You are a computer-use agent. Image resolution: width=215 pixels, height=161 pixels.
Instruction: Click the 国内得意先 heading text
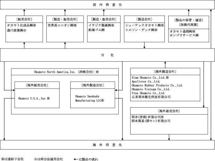click(x=107, y=5)
